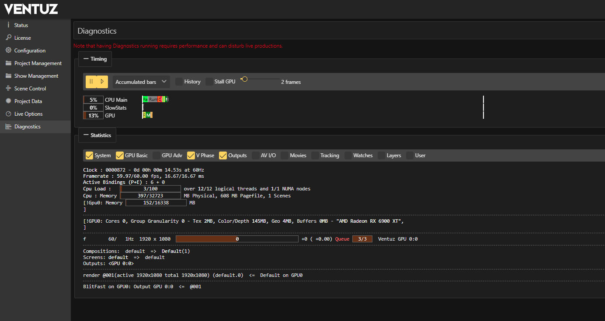
Task: Enable the Stall GPU checkbox
Action: pos(209,82)
